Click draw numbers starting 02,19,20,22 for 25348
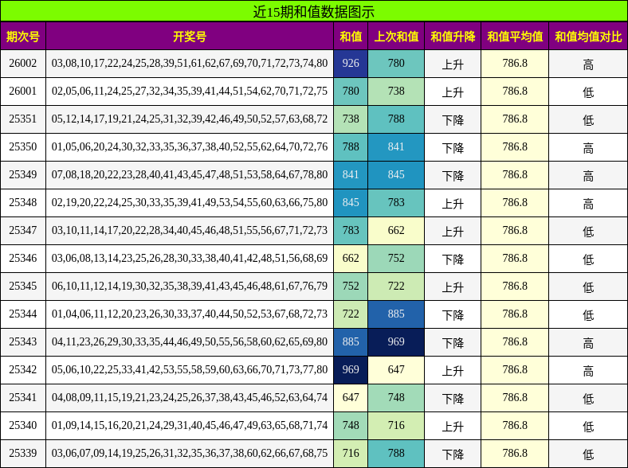 pyautogui.click(x=190, y=202)
